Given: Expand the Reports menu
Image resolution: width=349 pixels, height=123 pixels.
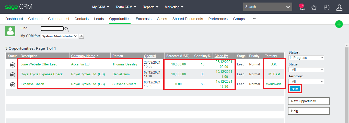Looking at the screenshot, I should click(150, 7).
